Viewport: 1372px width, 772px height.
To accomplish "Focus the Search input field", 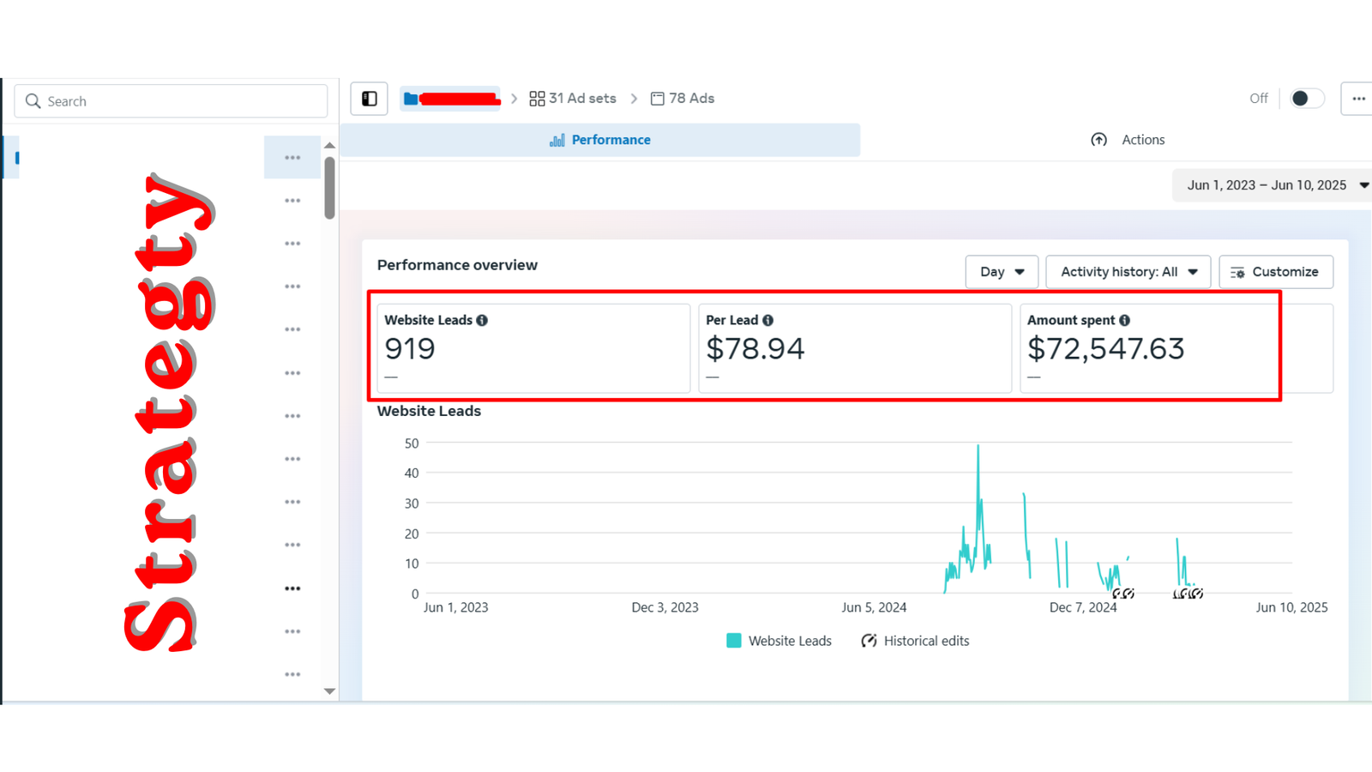I will (171, 101).
